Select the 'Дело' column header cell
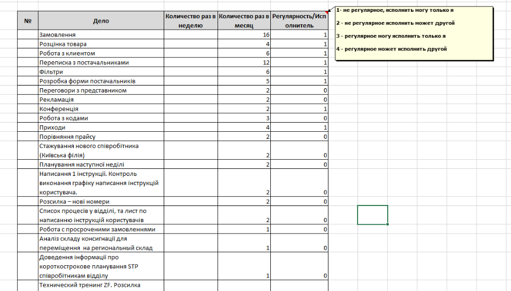Image resolution: width=511 pixels, height=291 pixels. (101, 21)
